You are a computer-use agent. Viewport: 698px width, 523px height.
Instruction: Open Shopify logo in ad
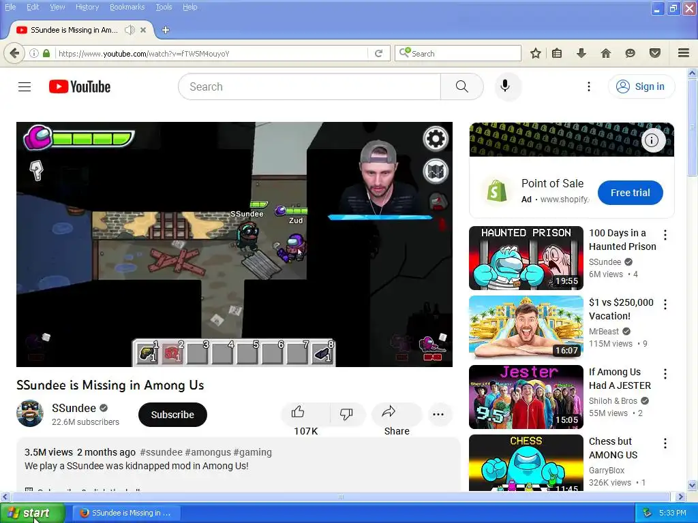click(x=496, y=191)
